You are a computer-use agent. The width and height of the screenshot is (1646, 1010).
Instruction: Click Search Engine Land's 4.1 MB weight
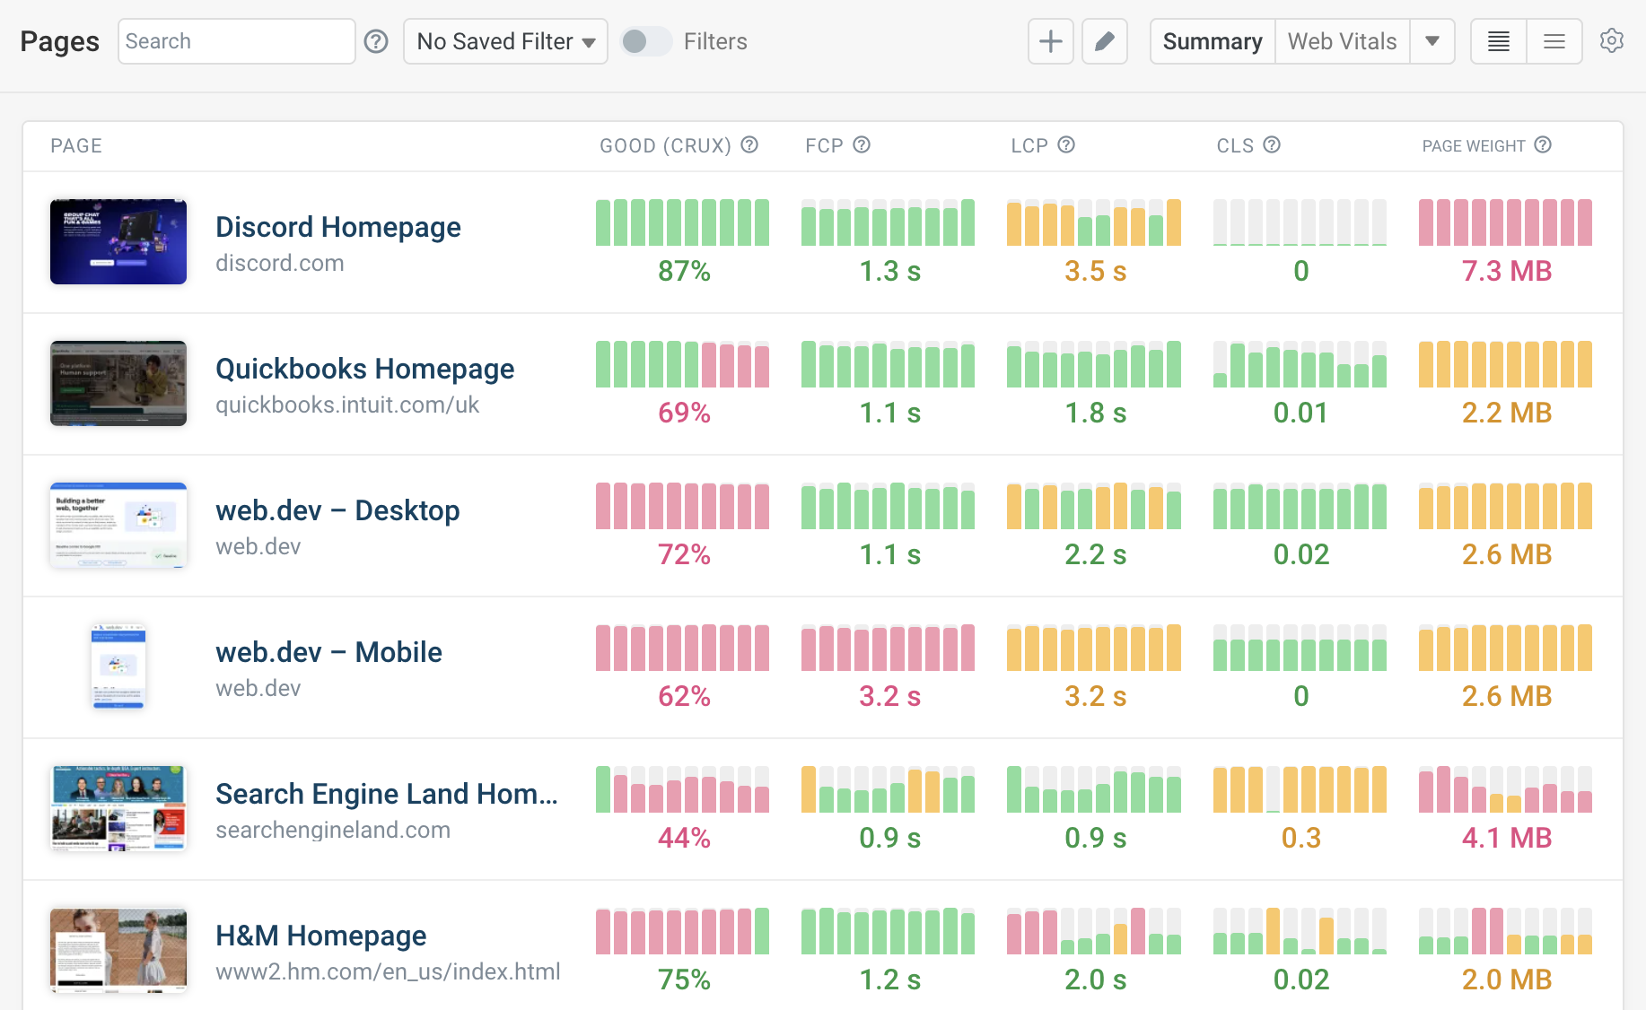[x=1507, y=838]
